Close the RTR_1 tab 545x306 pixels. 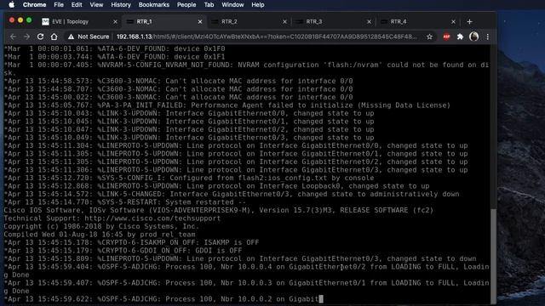[200, 22]
